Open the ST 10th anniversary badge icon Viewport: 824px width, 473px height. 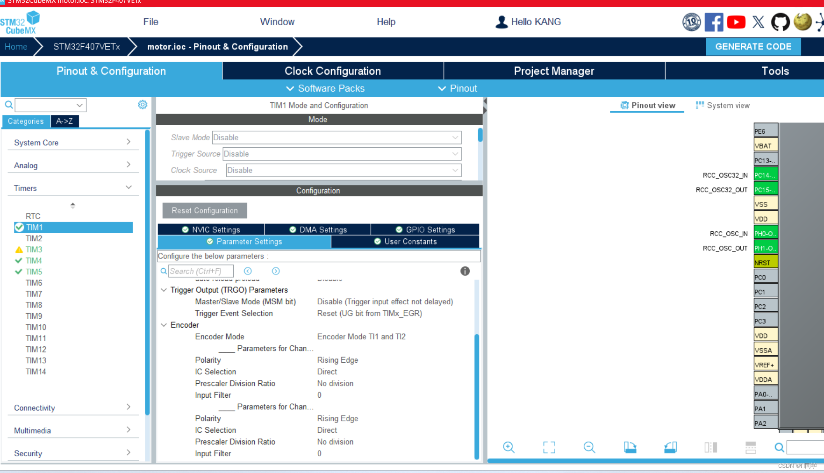pos(691,22)
